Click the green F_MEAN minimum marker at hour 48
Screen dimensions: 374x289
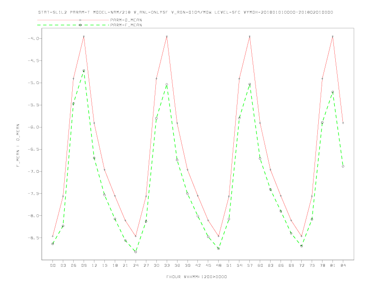[219, 248]
